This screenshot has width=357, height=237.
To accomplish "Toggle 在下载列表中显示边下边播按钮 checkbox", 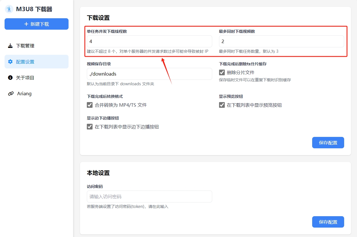I will click(90, 127).
